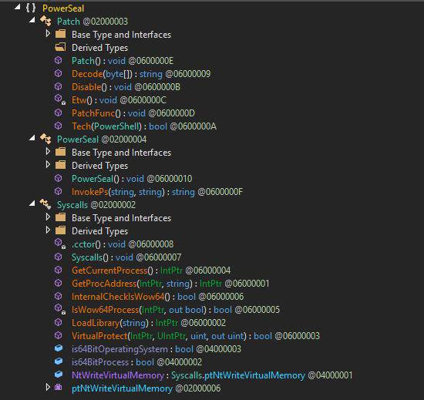424x400 pixels.
Task: Open GetCurrentProcess() : IntPtr method
Action: click(x=151, y=271)
